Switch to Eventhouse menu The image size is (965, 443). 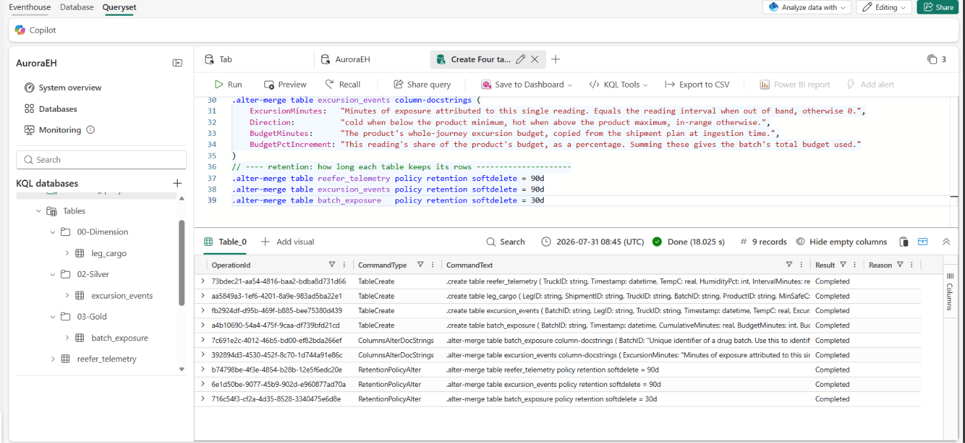[30, 7]
